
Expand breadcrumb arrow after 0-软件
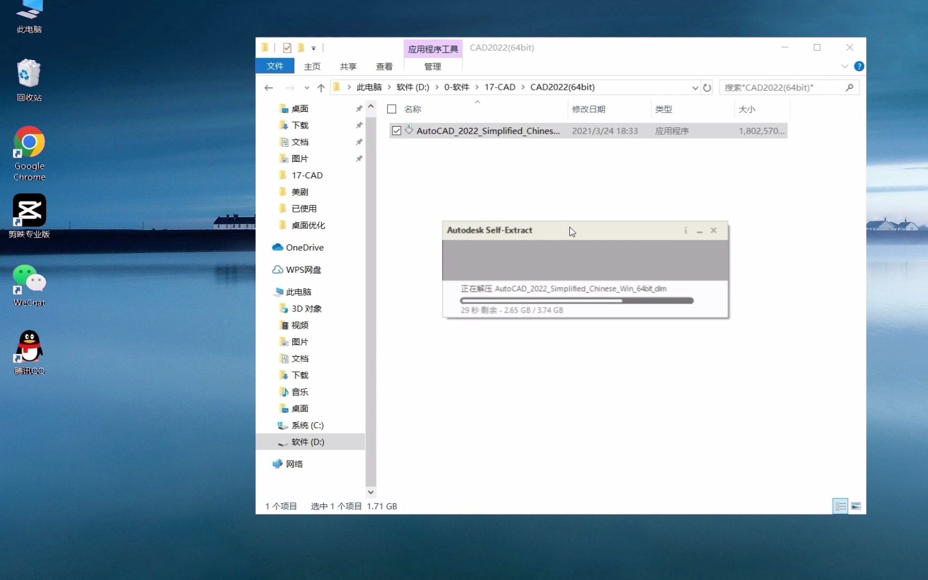477,87
